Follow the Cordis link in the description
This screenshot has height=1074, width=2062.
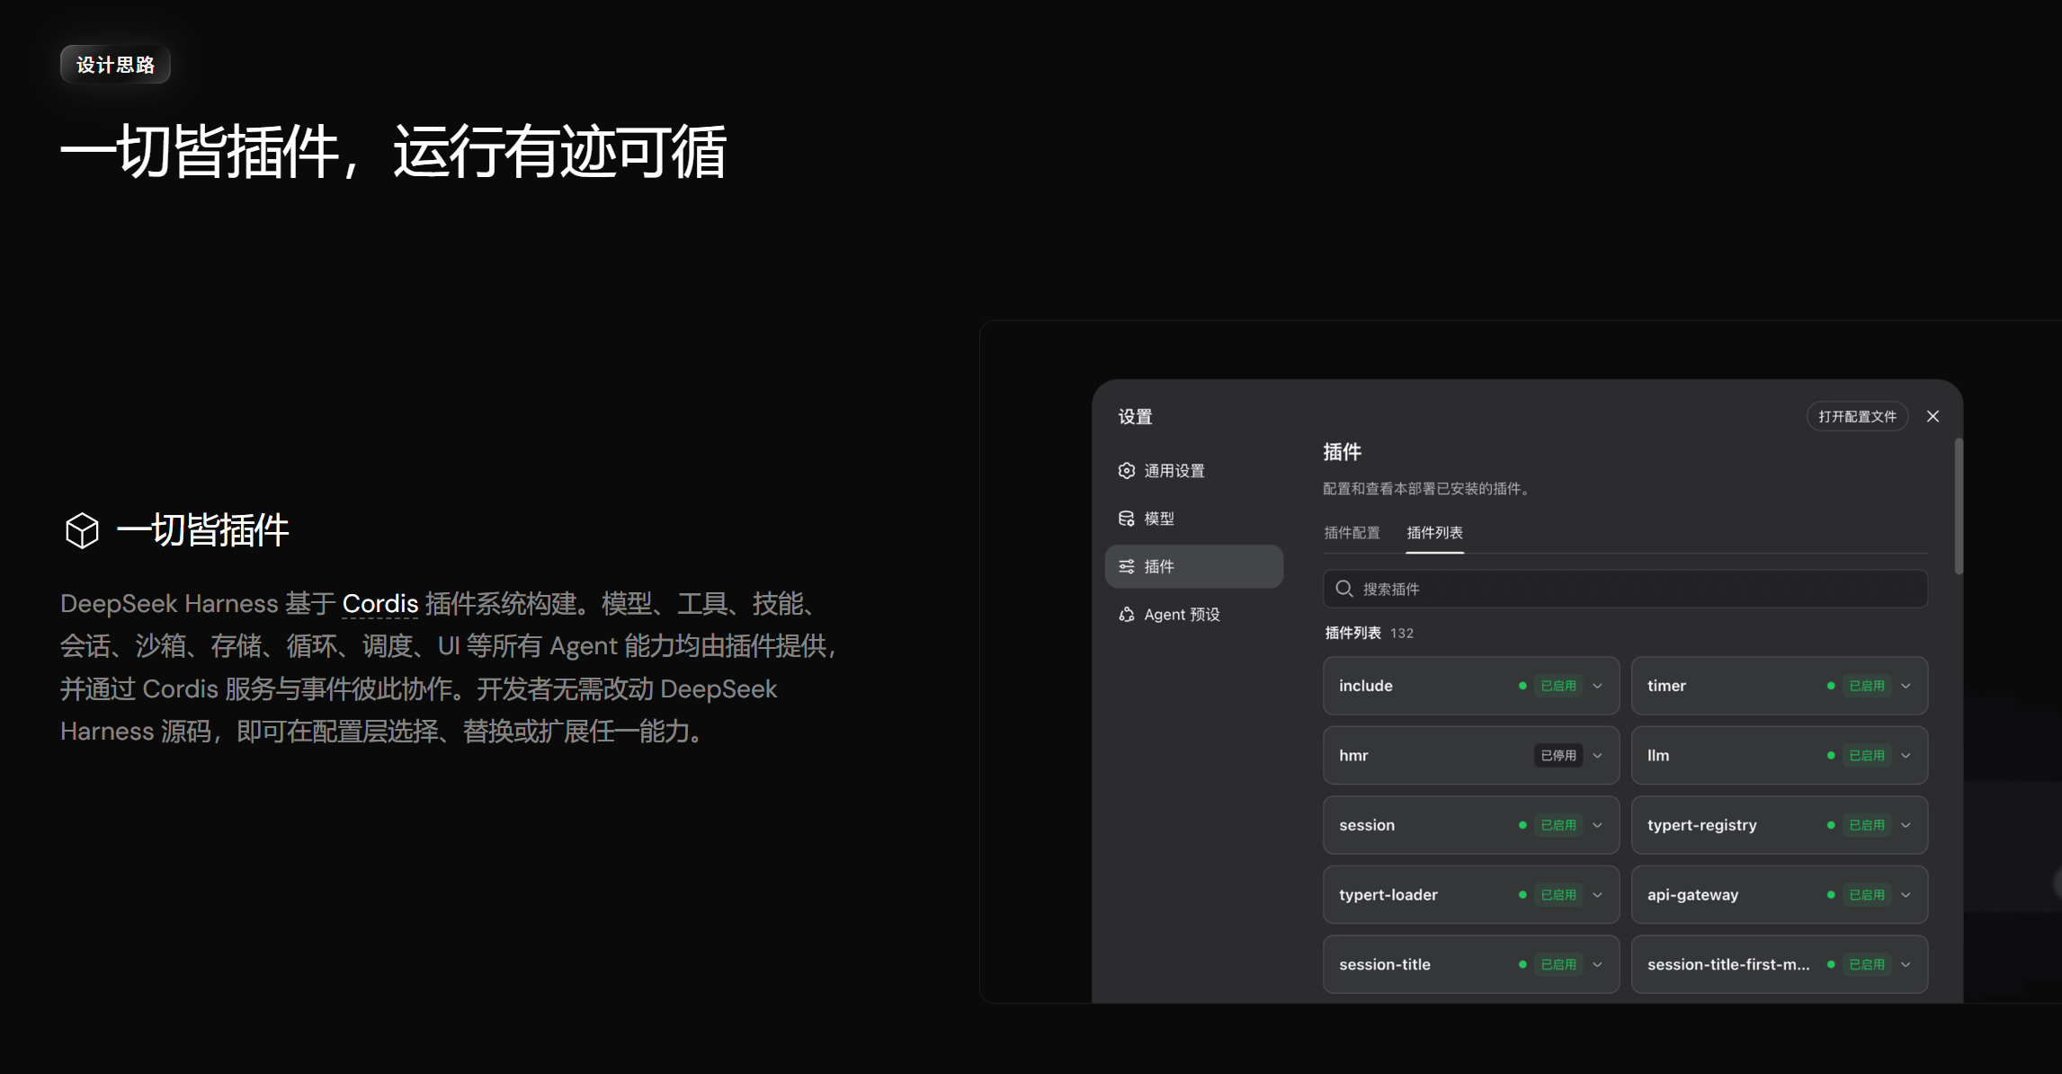coord(380,604)
